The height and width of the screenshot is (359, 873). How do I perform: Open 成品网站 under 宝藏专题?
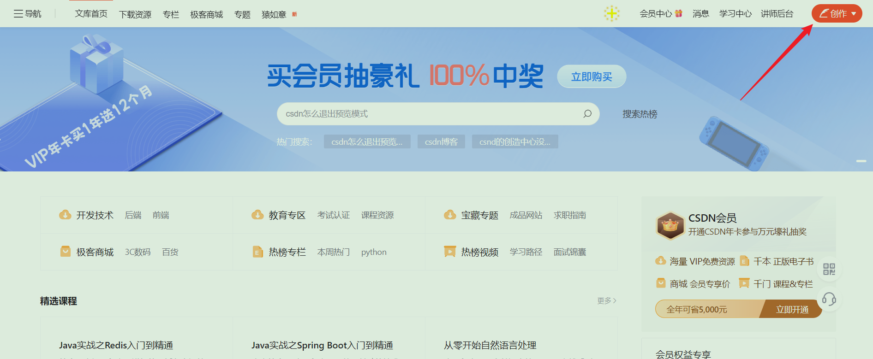(x=526, y=215)
